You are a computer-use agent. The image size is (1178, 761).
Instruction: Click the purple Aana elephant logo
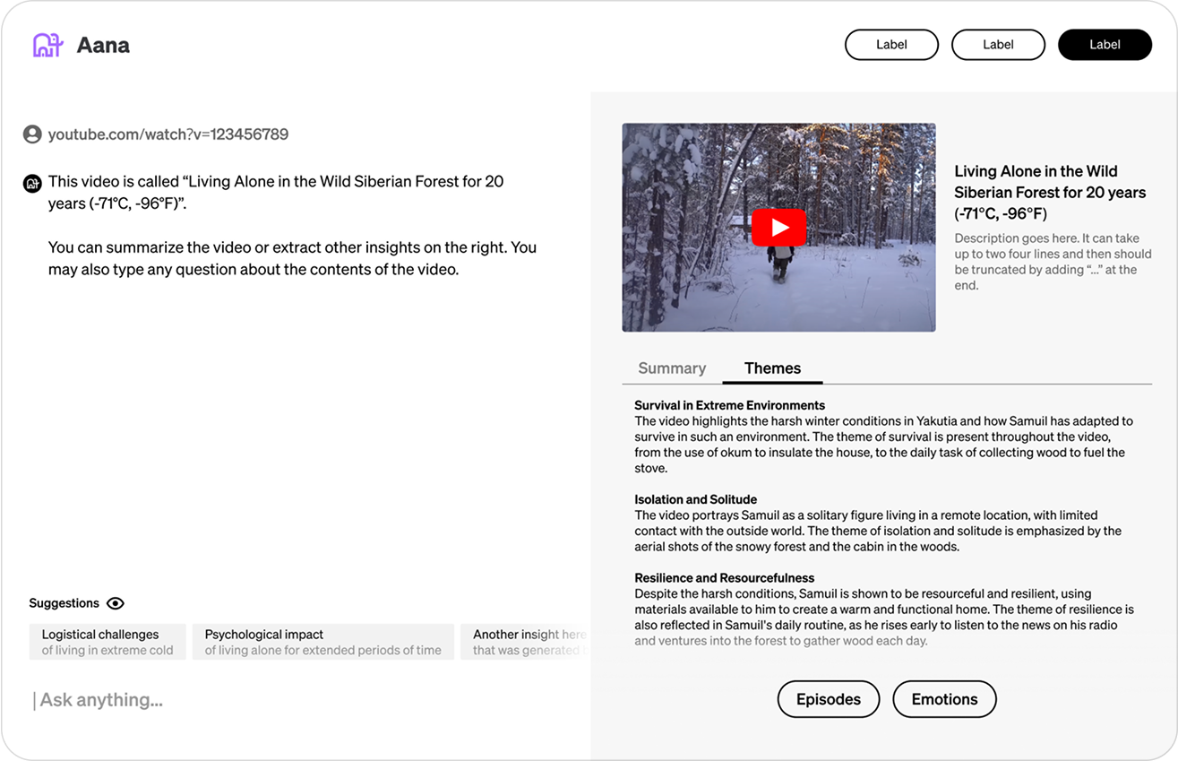(x=47, y=45)
